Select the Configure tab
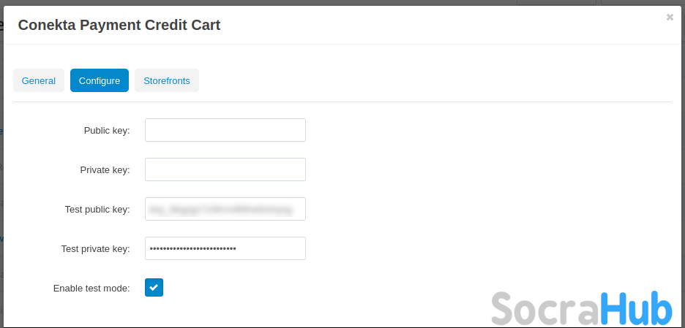 100,80
